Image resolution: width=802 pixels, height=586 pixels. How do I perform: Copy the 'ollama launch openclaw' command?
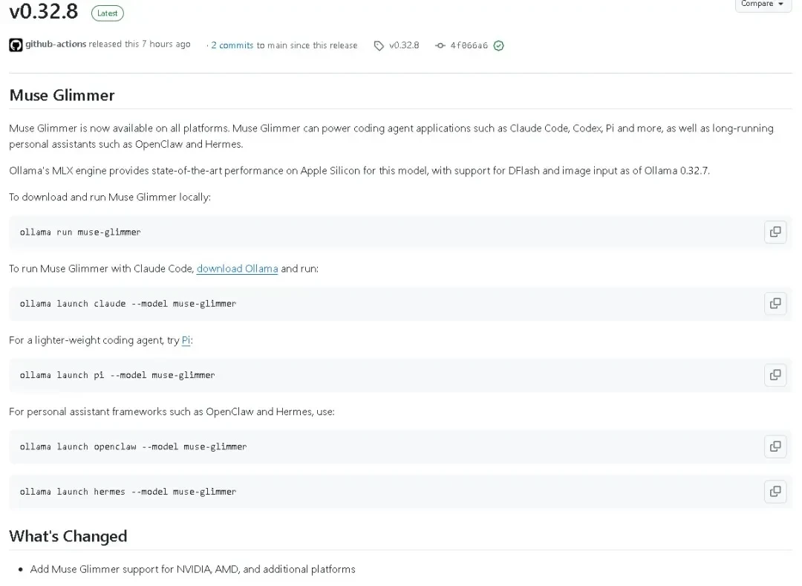775,447
